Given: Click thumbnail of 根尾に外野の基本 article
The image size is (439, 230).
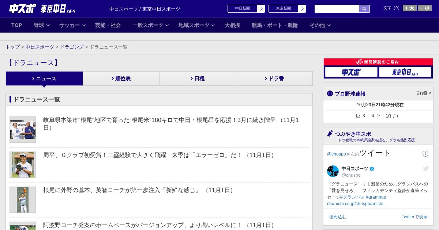Looking at the screenshot, I should (23, 200).
